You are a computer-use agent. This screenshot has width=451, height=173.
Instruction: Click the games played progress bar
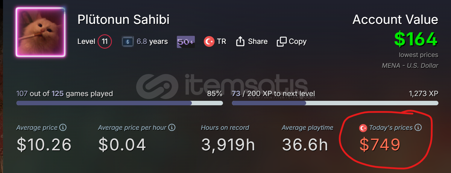[119, 103]
